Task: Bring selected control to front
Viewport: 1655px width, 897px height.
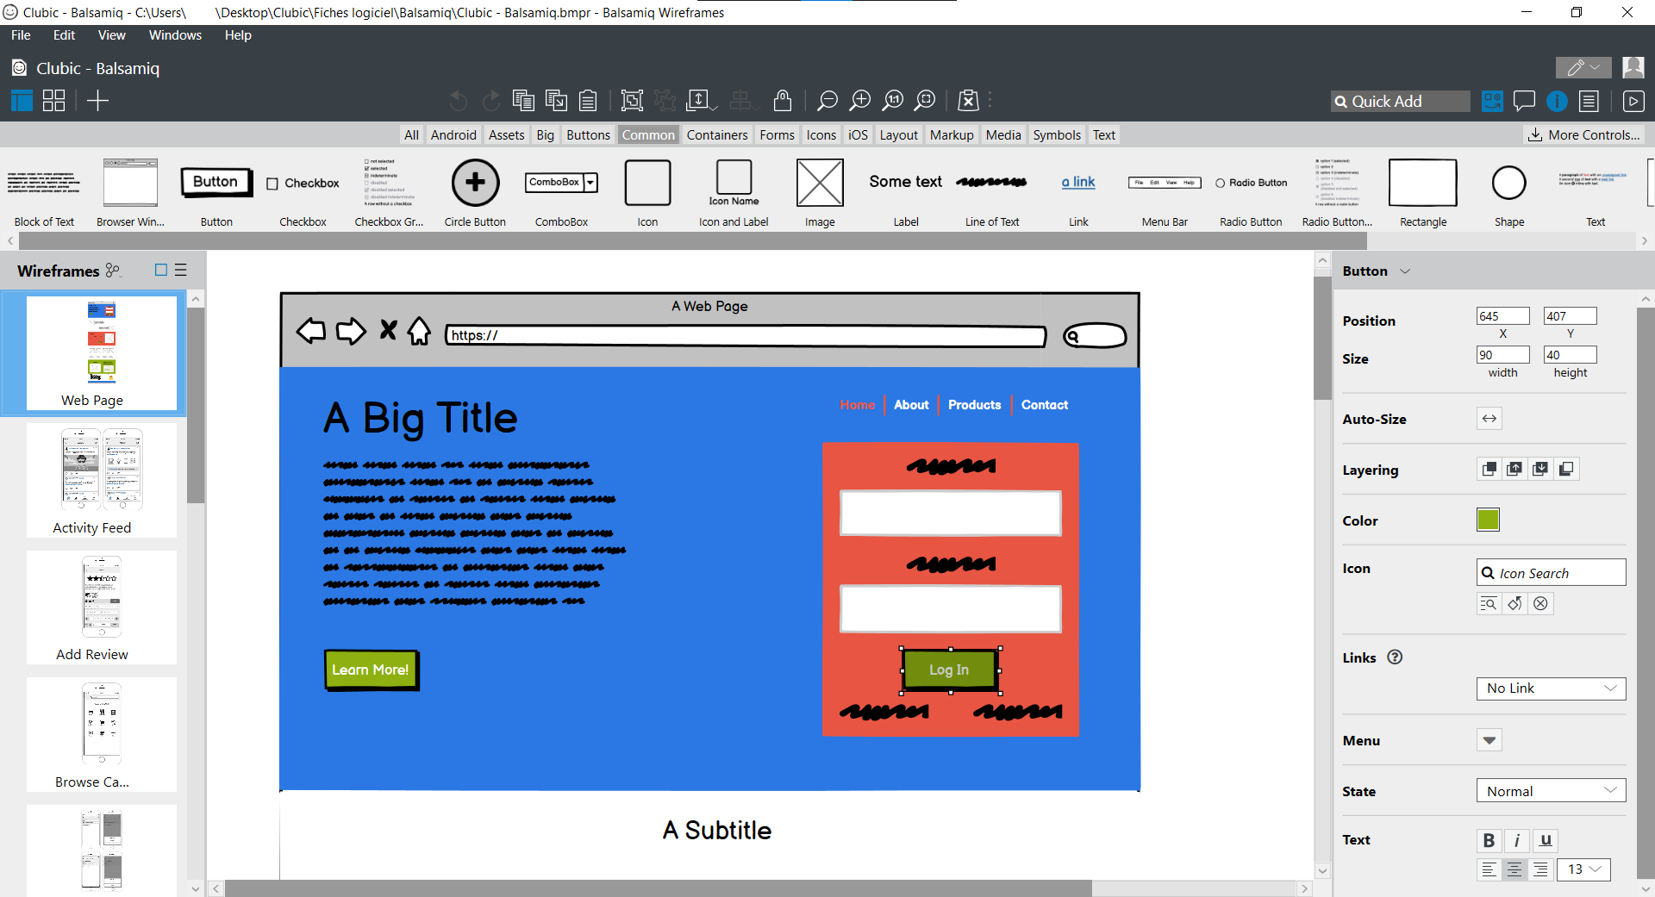Action: 1489,469
